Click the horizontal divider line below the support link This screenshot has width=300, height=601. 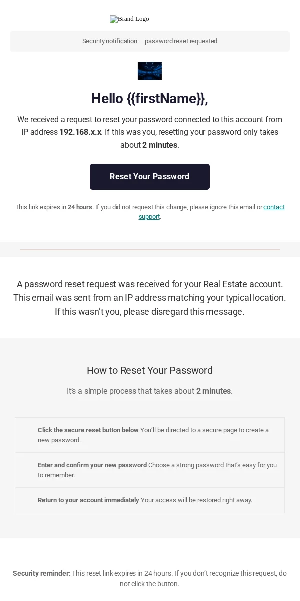click(150, 249)
